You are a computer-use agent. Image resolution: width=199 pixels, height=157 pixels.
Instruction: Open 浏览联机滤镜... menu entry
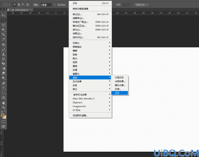click(90, 115)
